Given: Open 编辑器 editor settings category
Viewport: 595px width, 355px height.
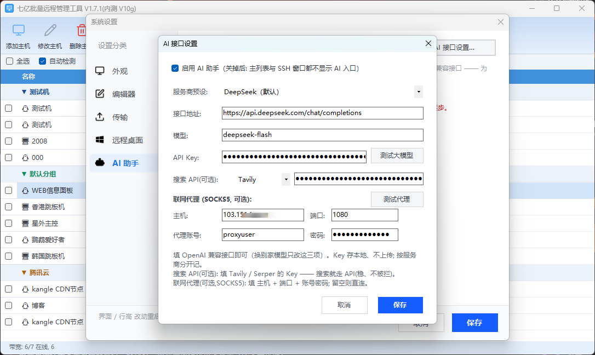Looking at the screenshot, I should pos(124,94).
